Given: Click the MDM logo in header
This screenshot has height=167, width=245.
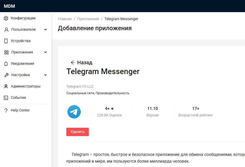Looking at the screenshot, I should coord(10,6).
